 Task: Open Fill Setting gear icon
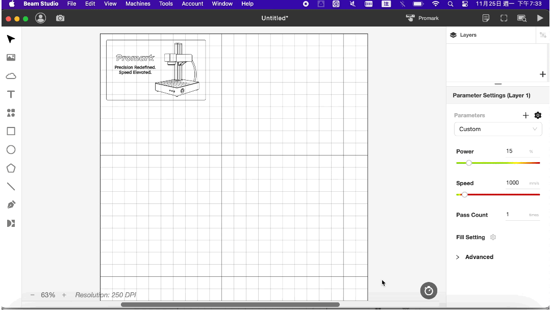(493, 237)
